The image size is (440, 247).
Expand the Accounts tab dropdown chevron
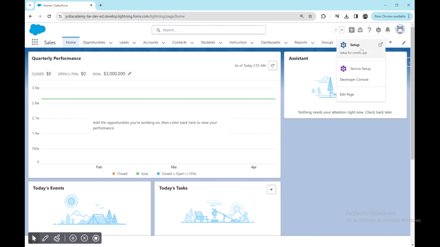coord(164,42)
